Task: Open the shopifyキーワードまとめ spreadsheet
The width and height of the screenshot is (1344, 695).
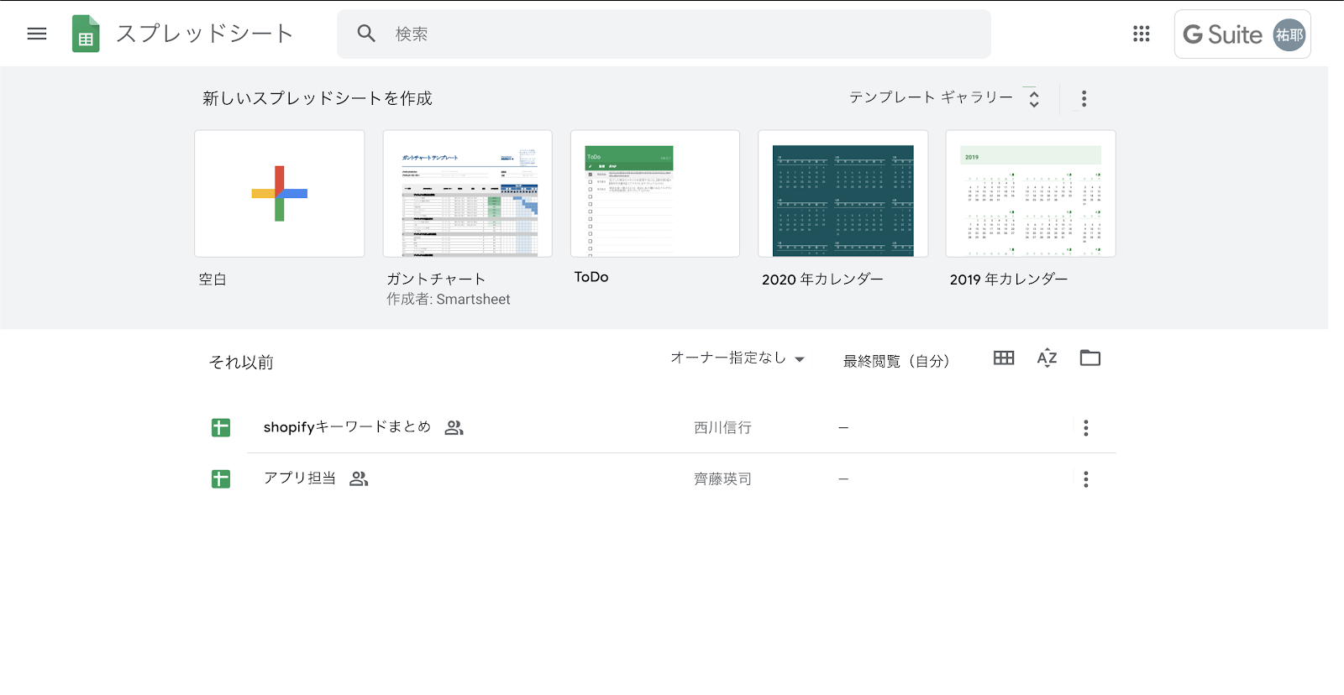Action: coord(347,427)
